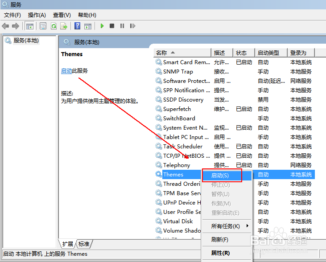The image size is (326, 262).
Task: Select the SSDP Discovery service
Action: pyautogui.click(x=235, y=100)
